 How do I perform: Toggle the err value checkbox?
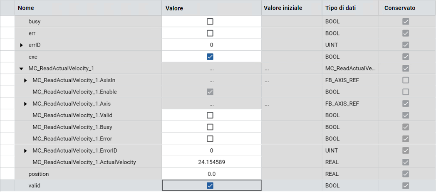210,33
